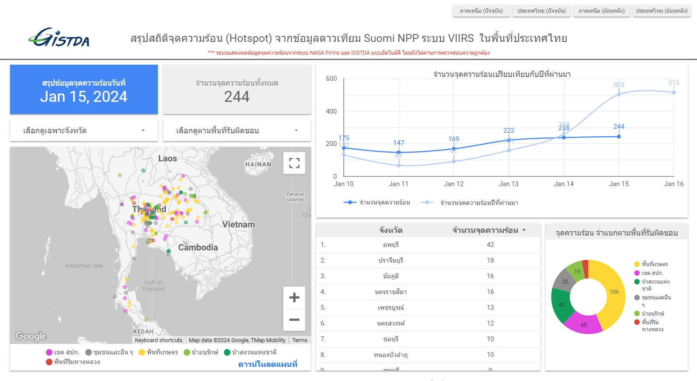Screen dimensions: 697x381
Task: Click the GISTDA logo
Action: click(x=59, y=38)
